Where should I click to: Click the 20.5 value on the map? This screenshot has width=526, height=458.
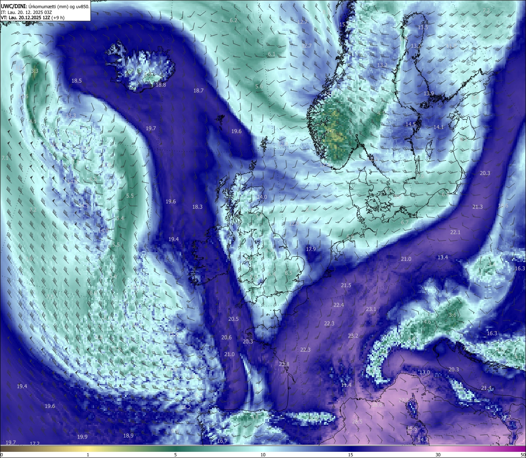(x=233, y=319)
